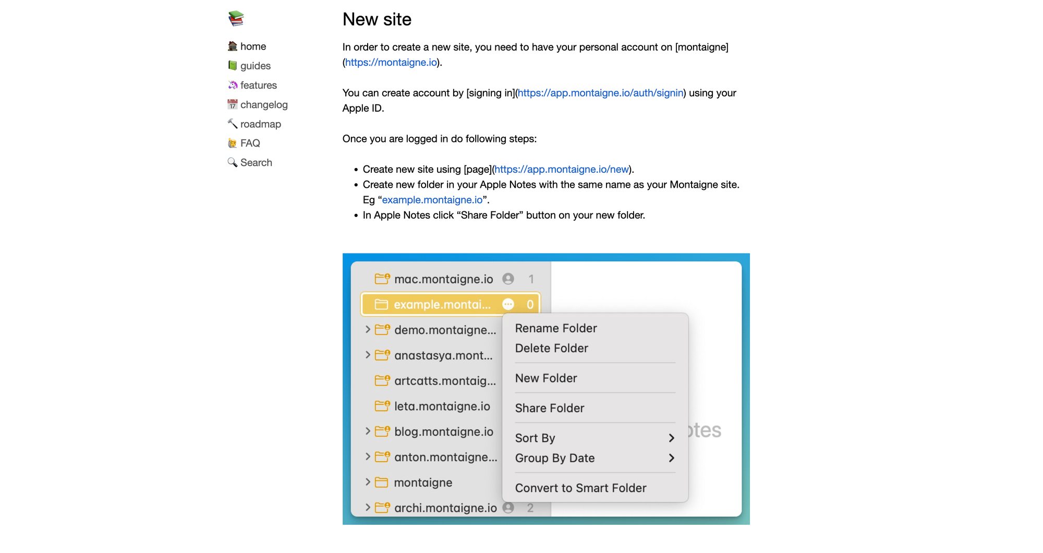Click the house icon beside home
Viewport: 1043px width, 553px height.
[x=233, y=46]
